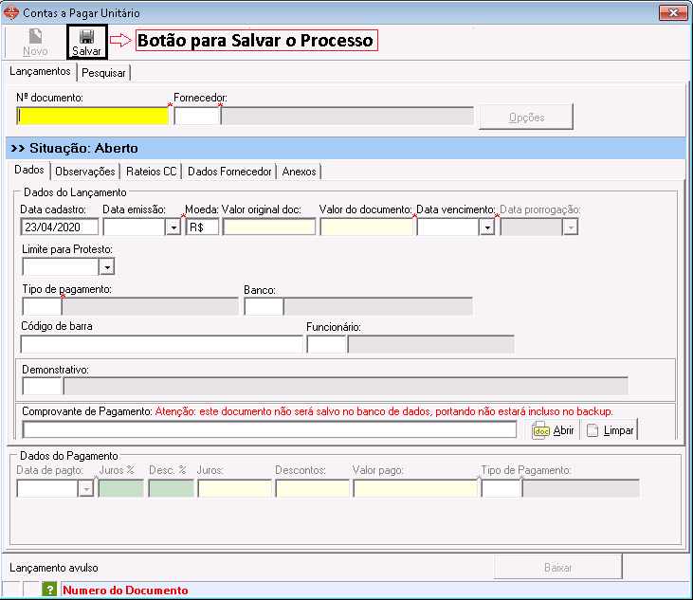Viewport: 693px width, 600px height.
Task: Click the Opções button
Action: 526,117
